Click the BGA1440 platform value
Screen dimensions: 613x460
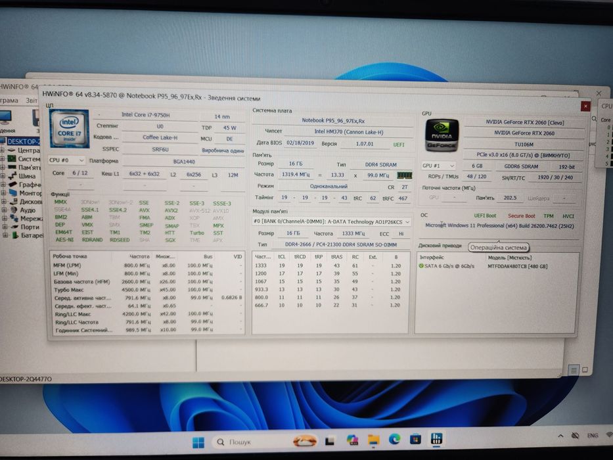184,161
